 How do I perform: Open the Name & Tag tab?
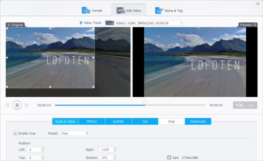tap(169, 10)
